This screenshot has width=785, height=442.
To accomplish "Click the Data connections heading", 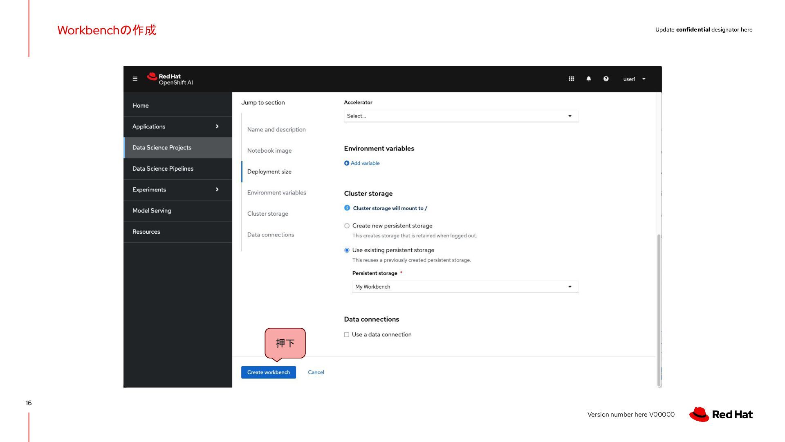I will (x=372, y=319).
